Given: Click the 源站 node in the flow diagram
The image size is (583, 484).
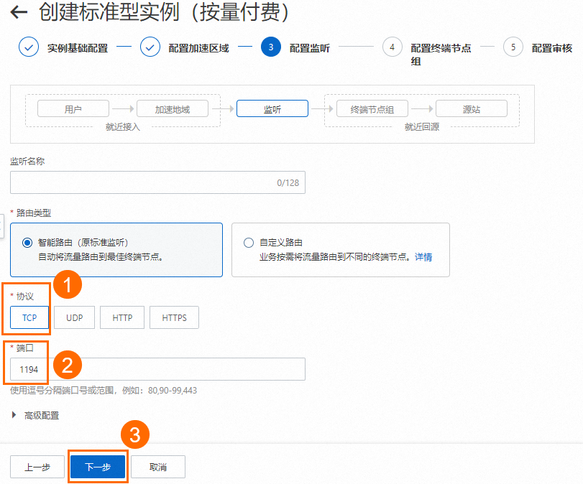Looking at the screenshot, I should point(472,108).
